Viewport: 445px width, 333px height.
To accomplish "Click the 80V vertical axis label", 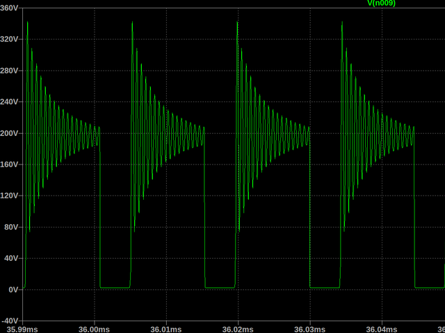I will (12, 227).
